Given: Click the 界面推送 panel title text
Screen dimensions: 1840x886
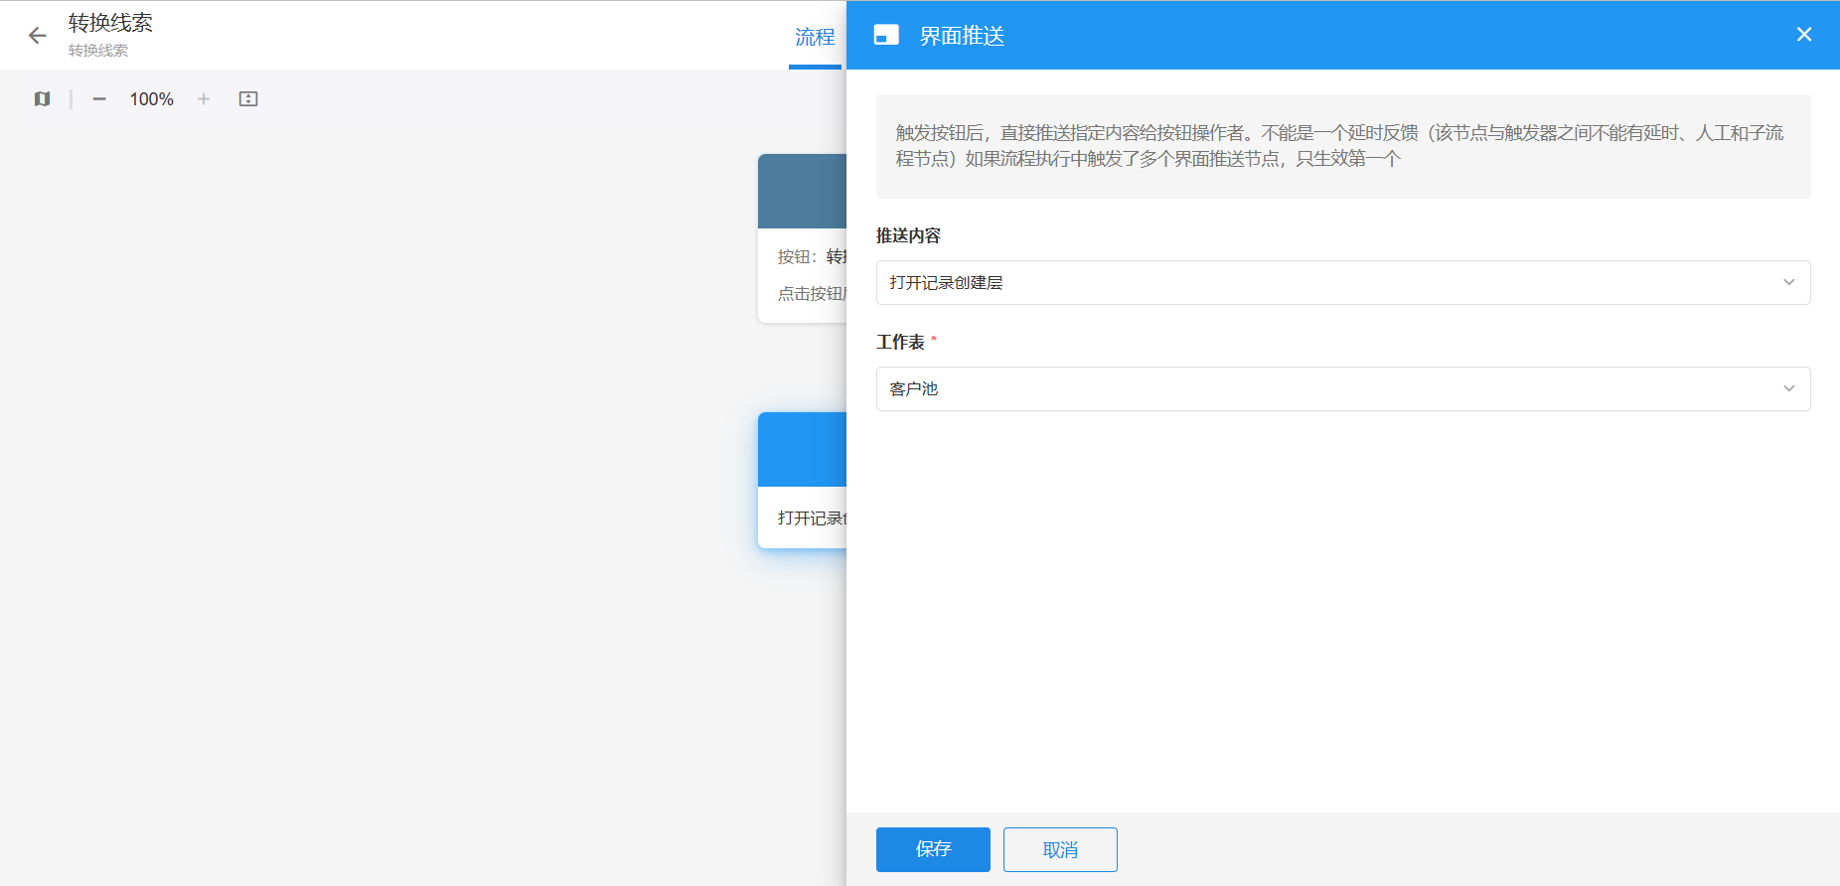Looking at the screenshot, I should (962, 36).
